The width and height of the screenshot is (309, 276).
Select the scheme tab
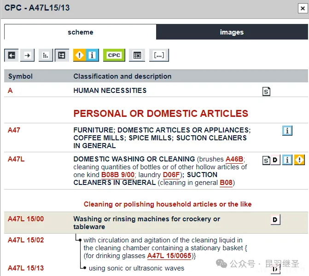pos(80,32)
